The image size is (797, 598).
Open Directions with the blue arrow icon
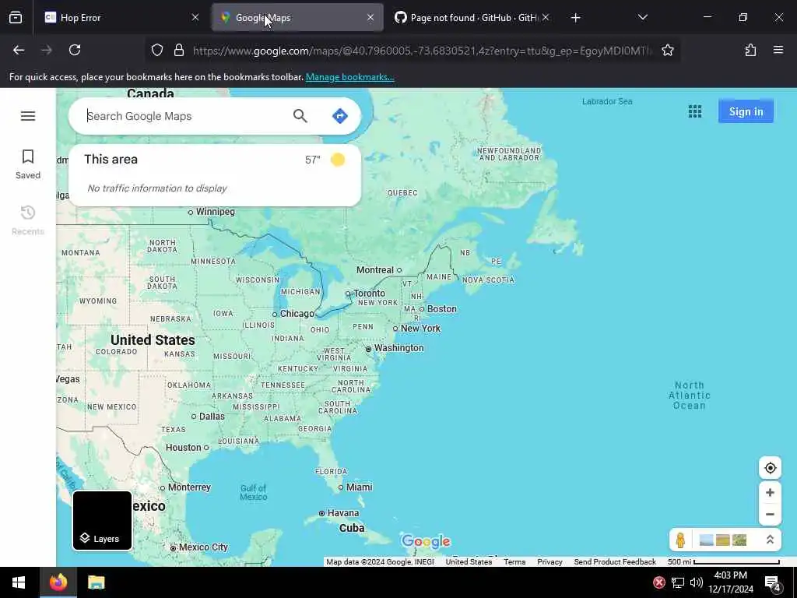(340, 116)
